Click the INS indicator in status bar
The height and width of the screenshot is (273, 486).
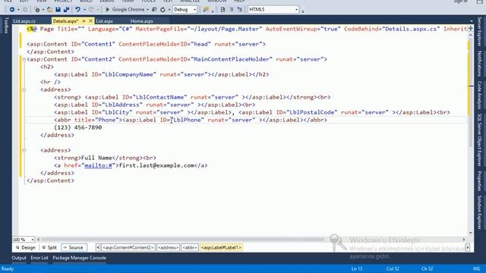(476, 268)
